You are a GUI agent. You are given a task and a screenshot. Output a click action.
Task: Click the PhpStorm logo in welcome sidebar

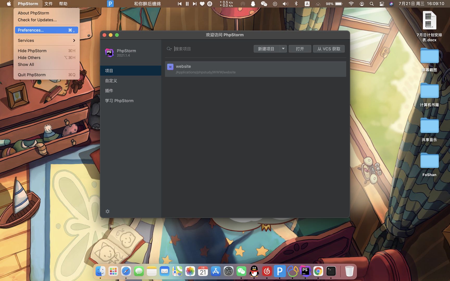click(109, 53)
